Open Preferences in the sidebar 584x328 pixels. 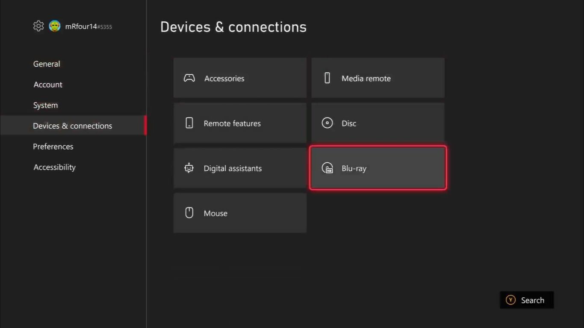pos(53,146)
